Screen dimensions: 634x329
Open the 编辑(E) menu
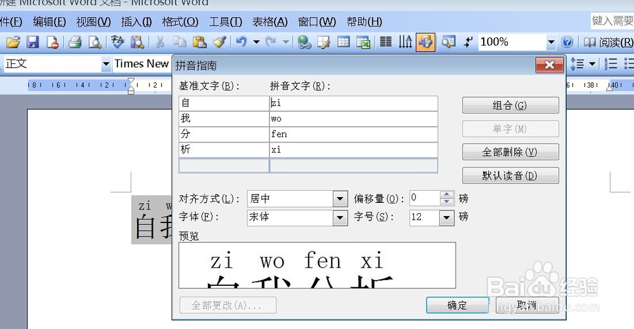click(49, 22)
